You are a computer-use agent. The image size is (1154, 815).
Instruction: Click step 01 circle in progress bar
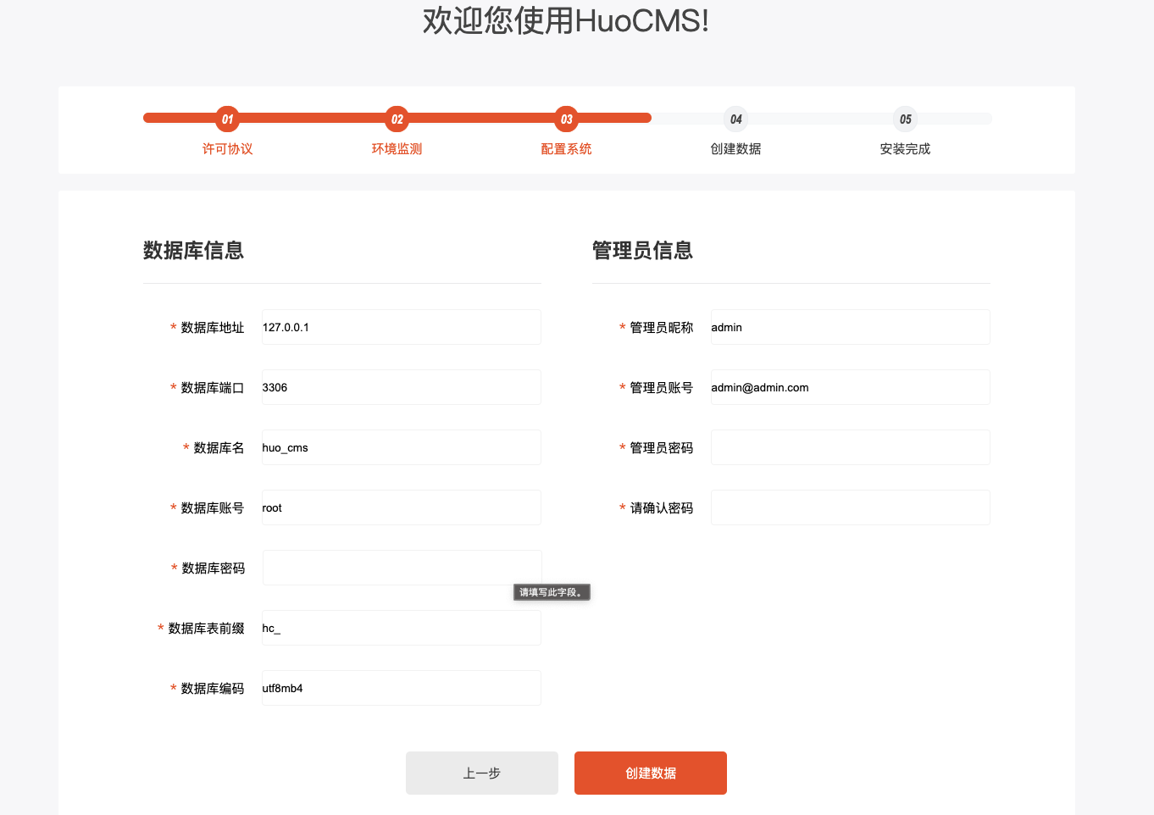(x=227, y=119)
